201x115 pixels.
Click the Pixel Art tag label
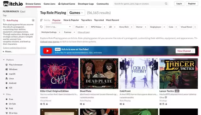(79, 27)
